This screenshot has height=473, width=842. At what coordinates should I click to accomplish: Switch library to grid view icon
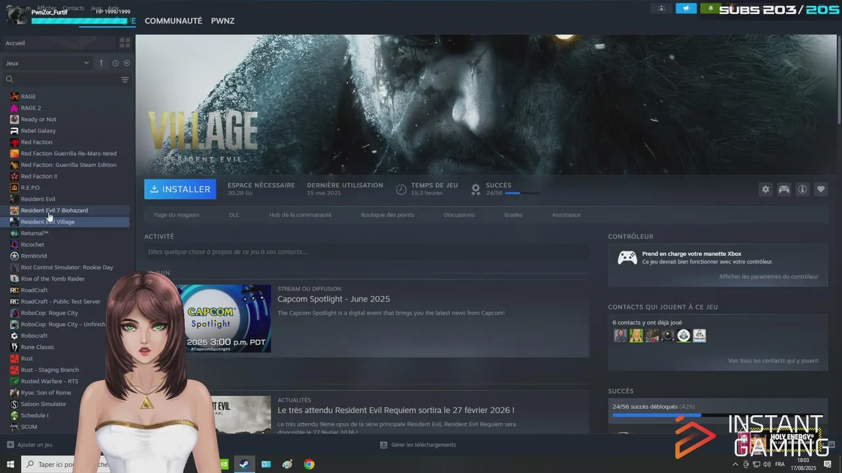(125, 43)
